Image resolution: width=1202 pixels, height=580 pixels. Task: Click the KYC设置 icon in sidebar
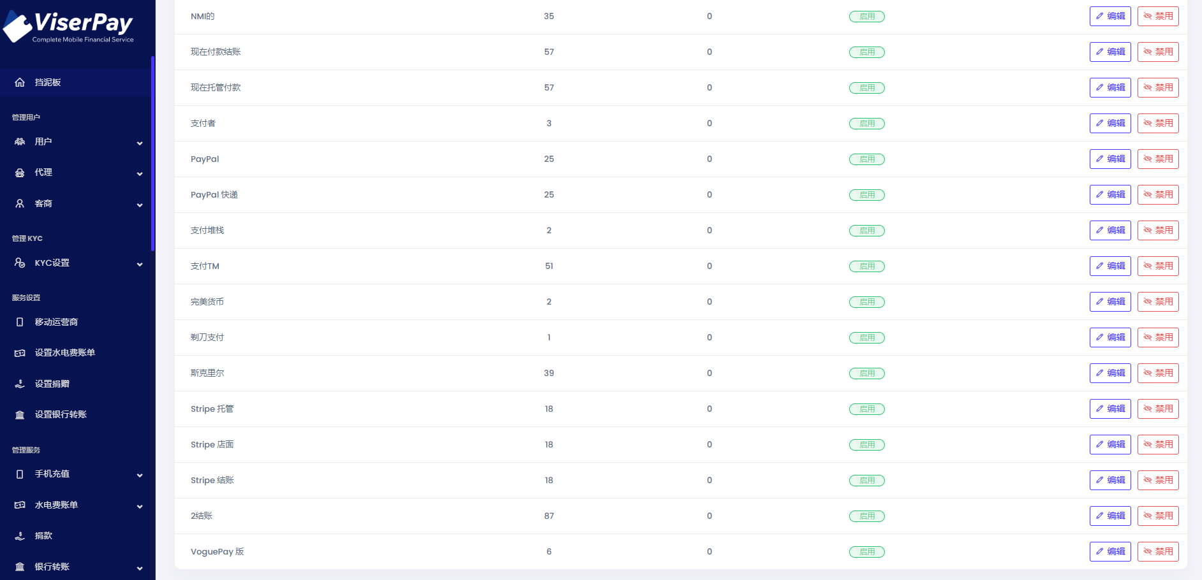click(x=20, y=263)
